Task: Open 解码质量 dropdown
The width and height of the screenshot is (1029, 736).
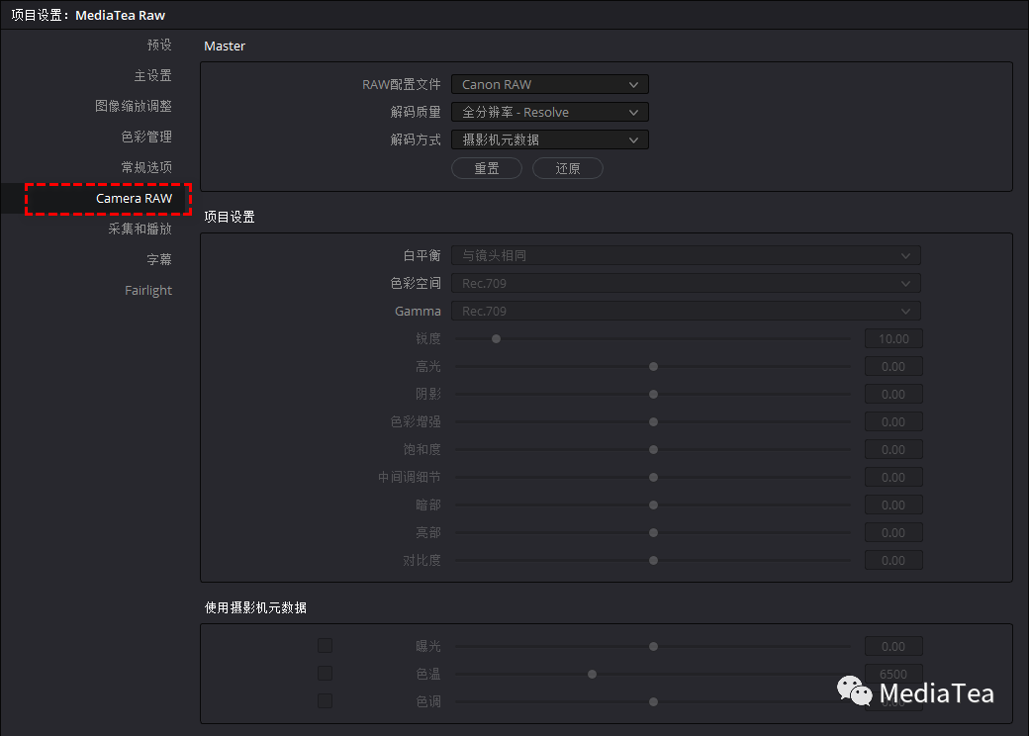Action: (x=550, y=112)
